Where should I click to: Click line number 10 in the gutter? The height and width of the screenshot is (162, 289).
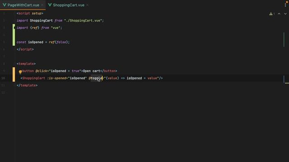point(3,78)
